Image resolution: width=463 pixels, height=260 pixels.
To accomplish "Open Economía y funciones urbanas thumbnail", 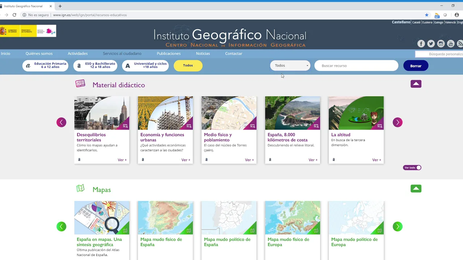I will (x=165, y=113).
